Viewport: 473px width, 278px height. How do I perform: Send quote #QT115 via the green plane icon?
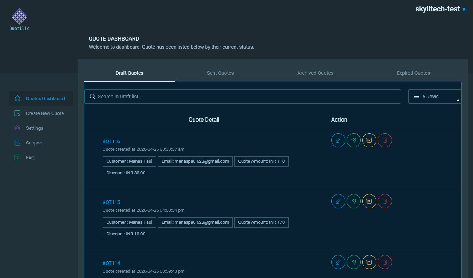tap(354, 201)
